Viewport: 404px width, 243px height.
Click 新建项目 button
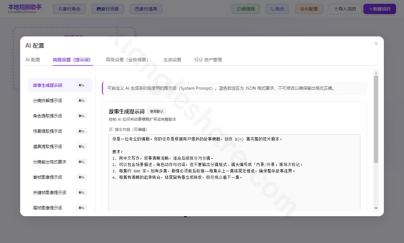(380, 9)
